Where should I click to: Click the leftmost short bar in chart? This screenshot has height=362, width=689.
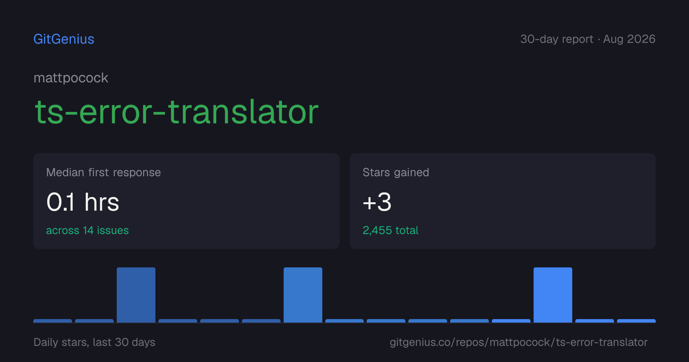tap(52, 321)
